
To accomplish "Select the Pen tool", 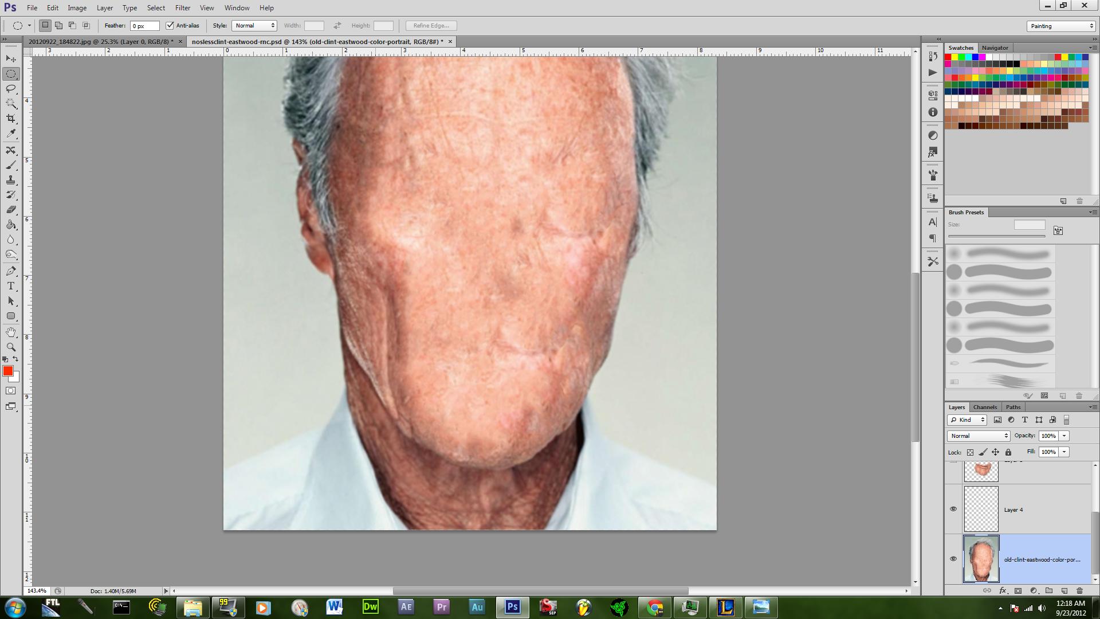I will 11,271.
